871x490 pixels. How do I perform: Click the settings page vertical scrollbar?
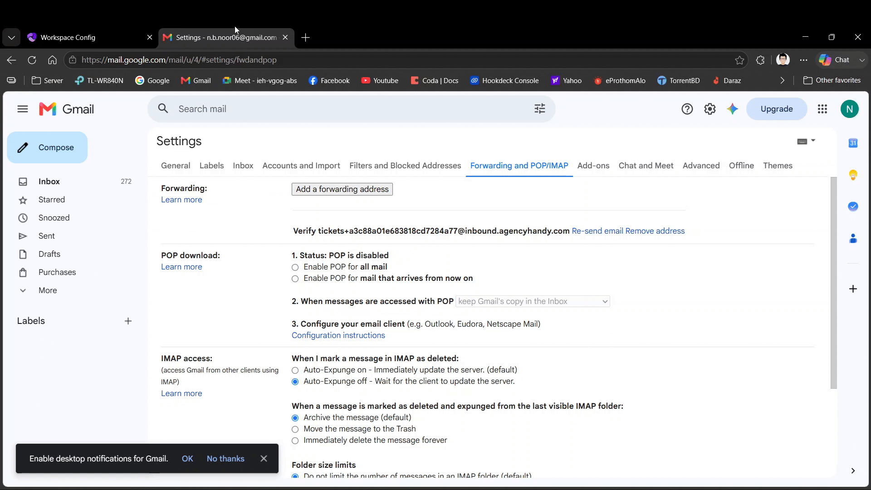pos(833,283)
